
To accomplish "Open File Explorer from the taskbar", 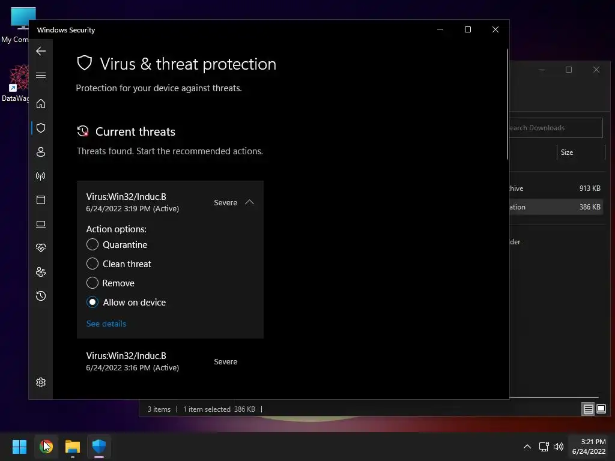I will coord(73,447).
